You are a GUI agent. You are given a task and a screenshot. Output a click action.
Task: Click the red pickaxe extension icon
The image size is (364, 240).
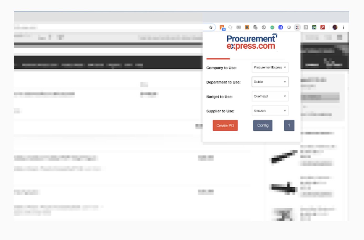[x=323, y=27]
